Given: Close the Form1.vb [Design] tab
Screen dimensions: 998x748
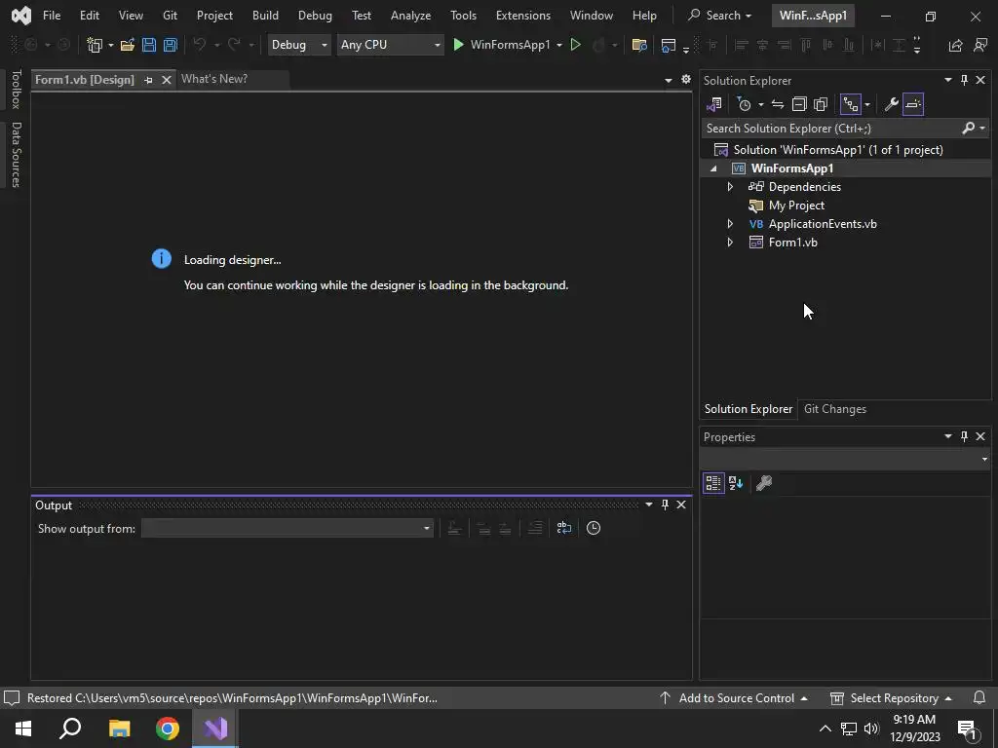Looking at the screenshot, I should click(166, 80).
